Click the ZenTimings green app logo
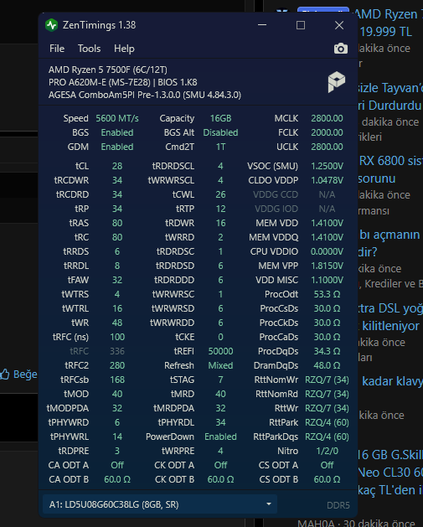423x527 pixels. click(x=51, y=25)
